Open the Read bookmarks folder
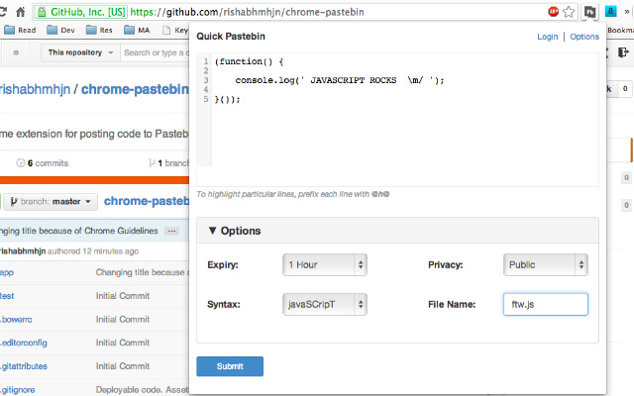Image resolution: width=634 pixels, height=396 pixels. pos(20,30)
